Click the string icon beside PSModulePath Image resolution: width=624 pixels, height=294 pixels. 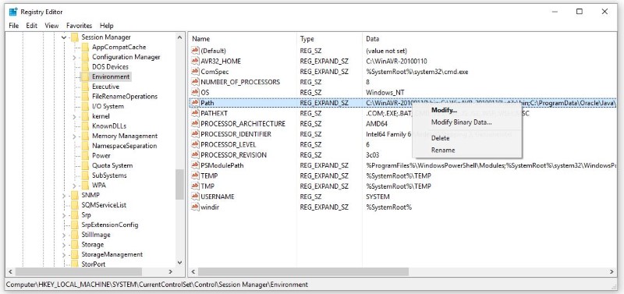[x=195, y=165]
